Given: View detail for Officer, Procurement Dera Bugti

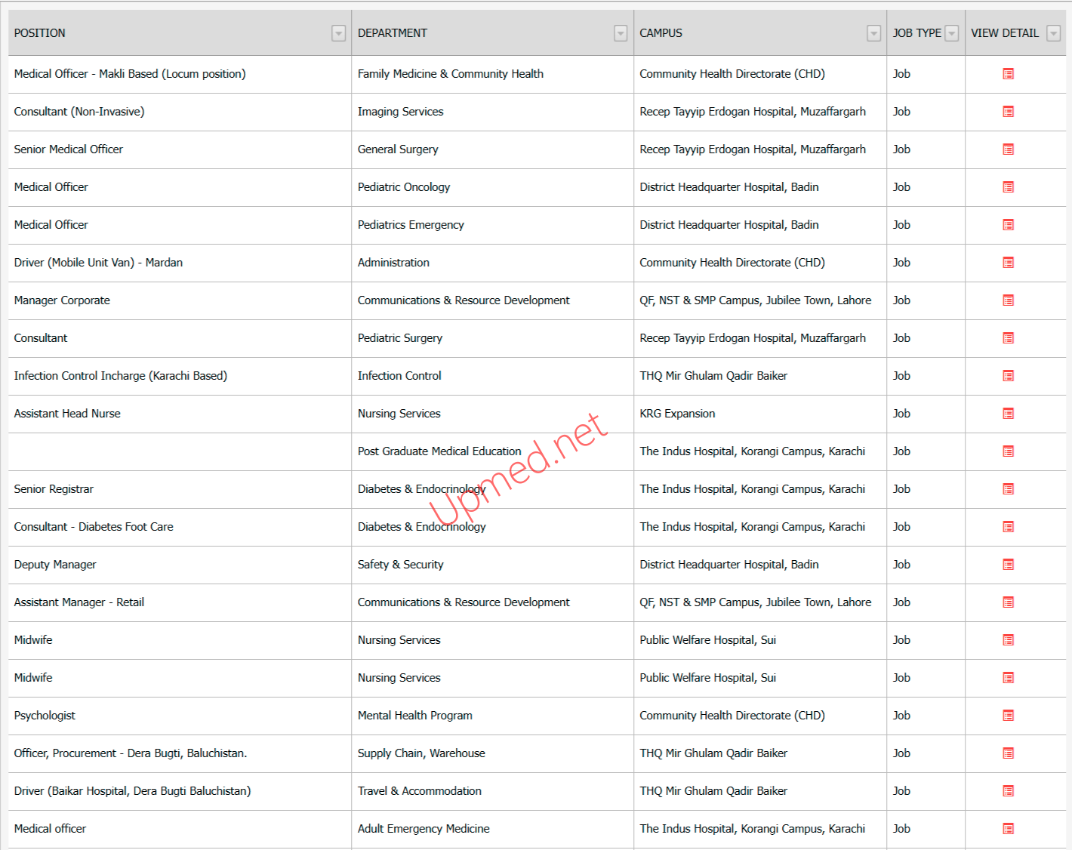Looking at the screenshot, I should (x=1008, y=753).
